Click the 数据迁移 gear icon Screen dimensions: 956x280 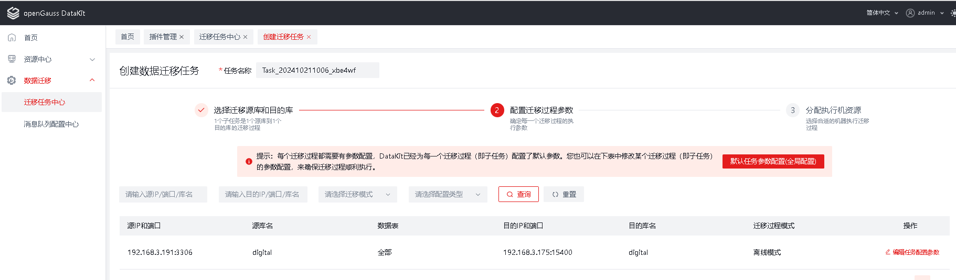[12, 81]
